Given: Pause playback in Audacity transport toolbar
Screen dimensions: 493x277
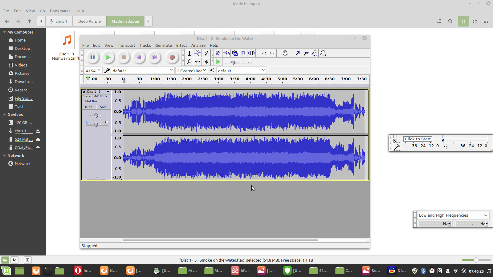Looking at the screenshot, I should 92,57.
